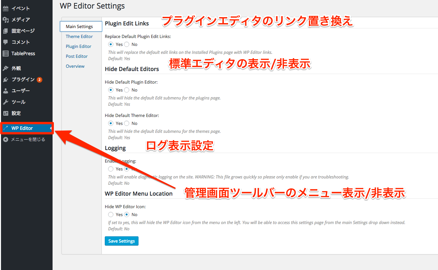Click the Hide Default Theme Editor label
This screenshot has height=270, width=438.
pos(132,115)
